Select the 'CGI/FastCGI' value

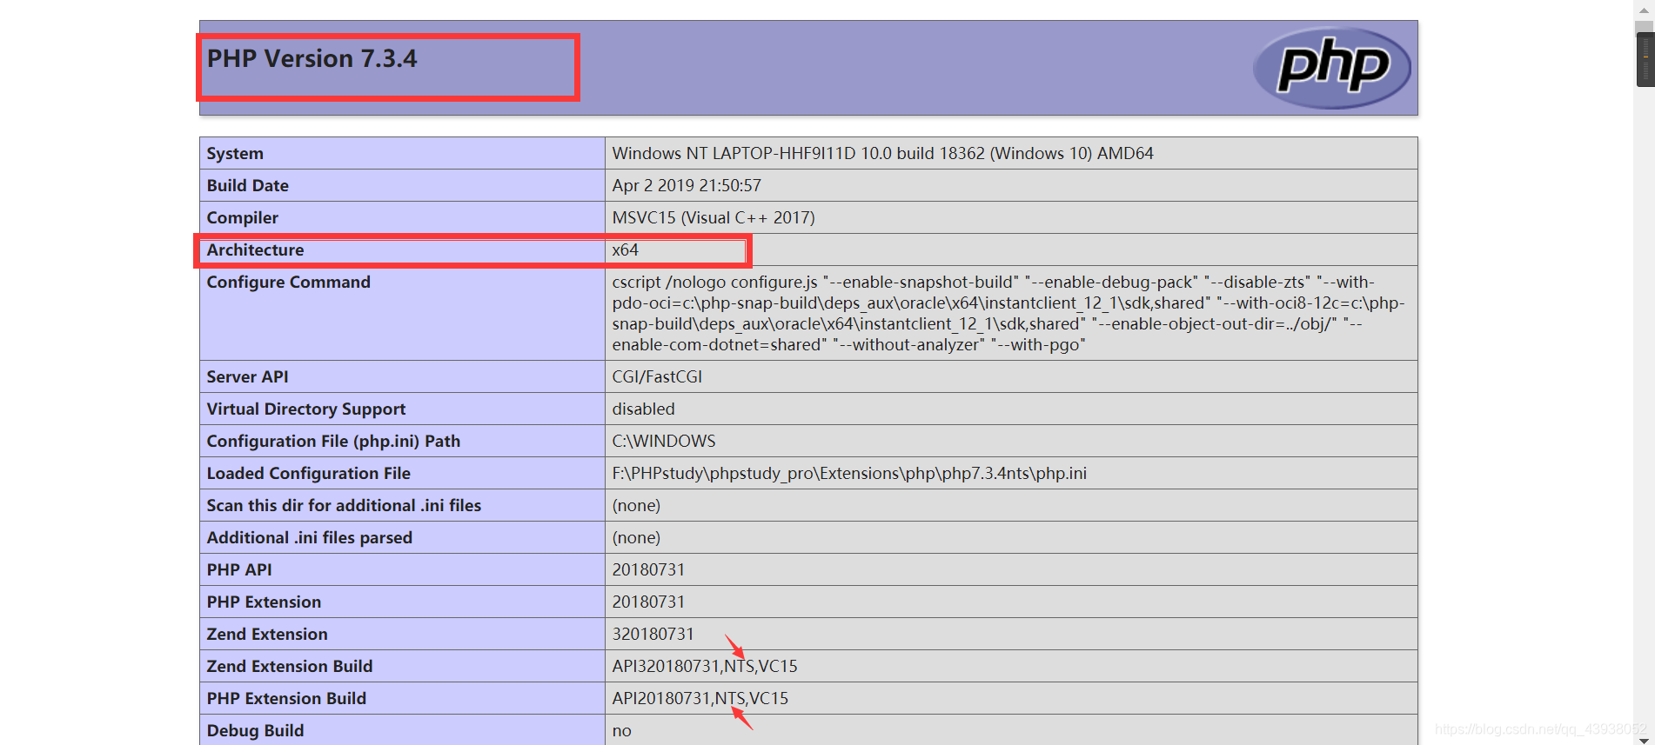657,376
